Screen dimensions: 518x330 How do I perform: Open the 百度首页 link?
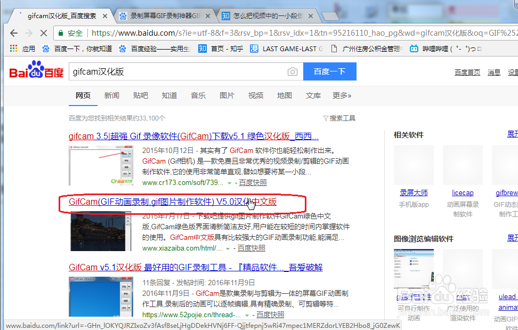[467, 73]
